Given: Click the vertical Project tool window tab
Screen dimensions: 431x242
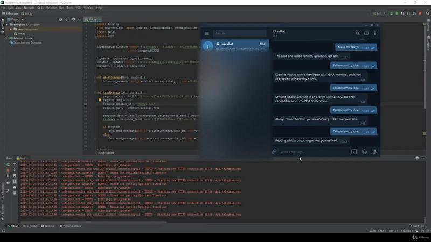Looking at the screenshot, I should [3, 26].
